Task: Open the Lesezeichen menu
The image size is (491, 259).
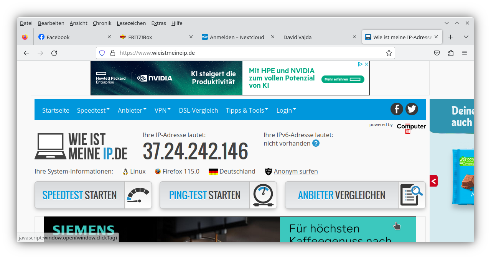Action: (x=131, y=23)
